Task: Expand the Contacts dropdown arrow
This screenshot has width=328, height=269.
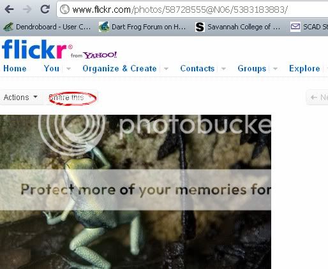Action: click(223, 68)
